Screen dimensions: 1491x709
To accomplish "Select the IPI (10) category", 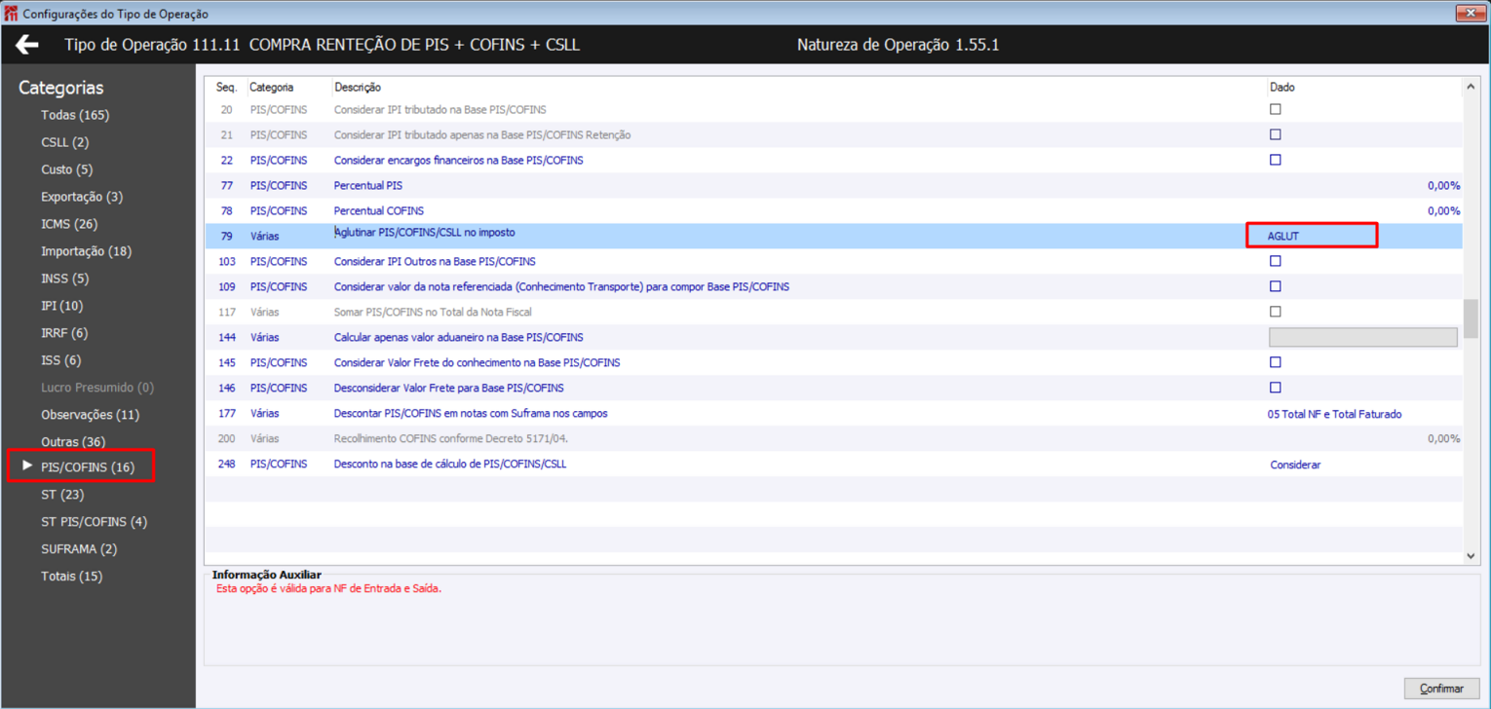I will (62, 306).
